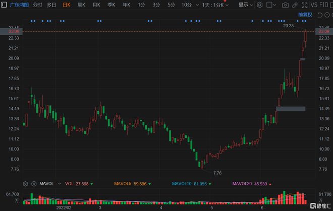Click the circle icon beside the MAVOL gear
Viewport: 333px width, 211px height.
click(34, 184)
